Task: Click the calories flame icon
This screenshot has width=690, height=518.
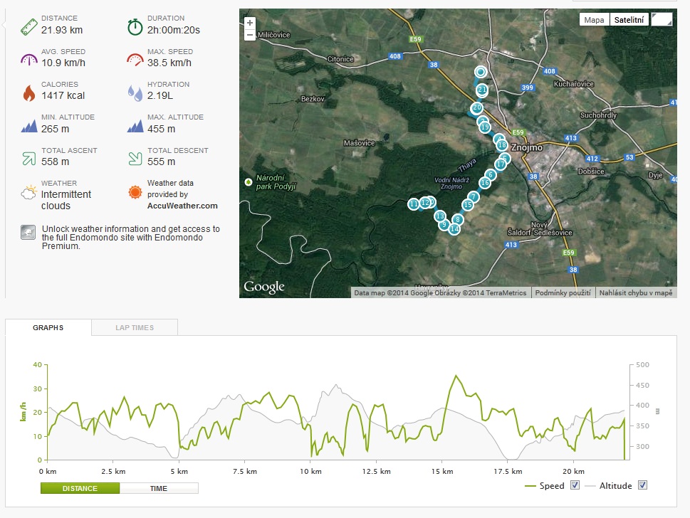Action: [x=29, y=92]
